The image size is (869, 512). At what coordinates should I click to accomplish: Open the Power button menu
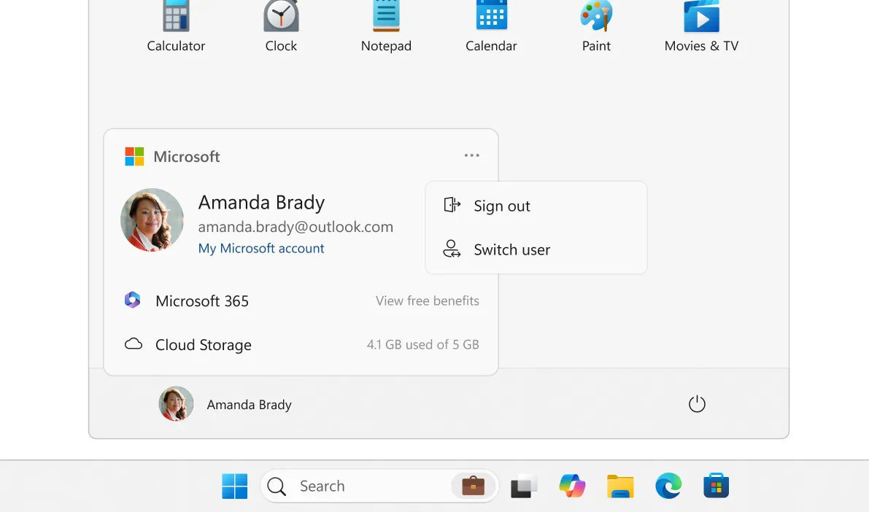pyautogui.click(x=697, y=404)
